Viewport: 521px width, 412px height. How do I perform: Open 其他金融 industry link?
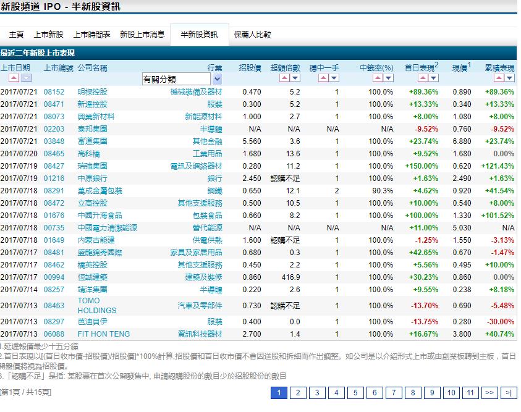click(x=207, y=141)
